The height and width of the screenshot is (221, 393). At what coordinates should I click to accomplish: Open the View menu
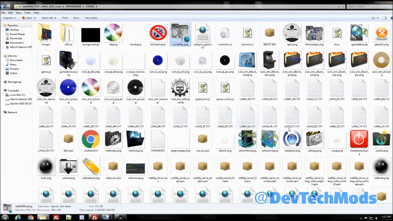[x=18, y=13]
